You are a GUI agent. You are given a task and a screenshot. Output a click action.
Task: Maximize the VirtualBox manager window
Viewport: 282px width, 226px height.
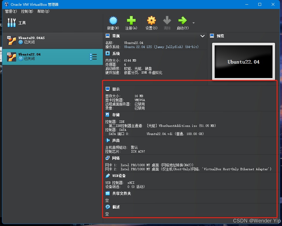260,4
